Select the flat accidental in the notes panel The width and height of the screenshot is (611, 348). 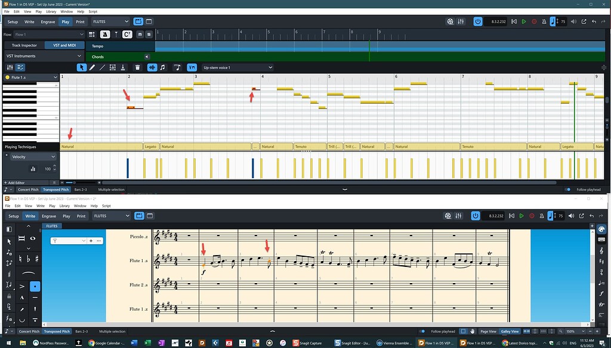(x=27, y=258)
